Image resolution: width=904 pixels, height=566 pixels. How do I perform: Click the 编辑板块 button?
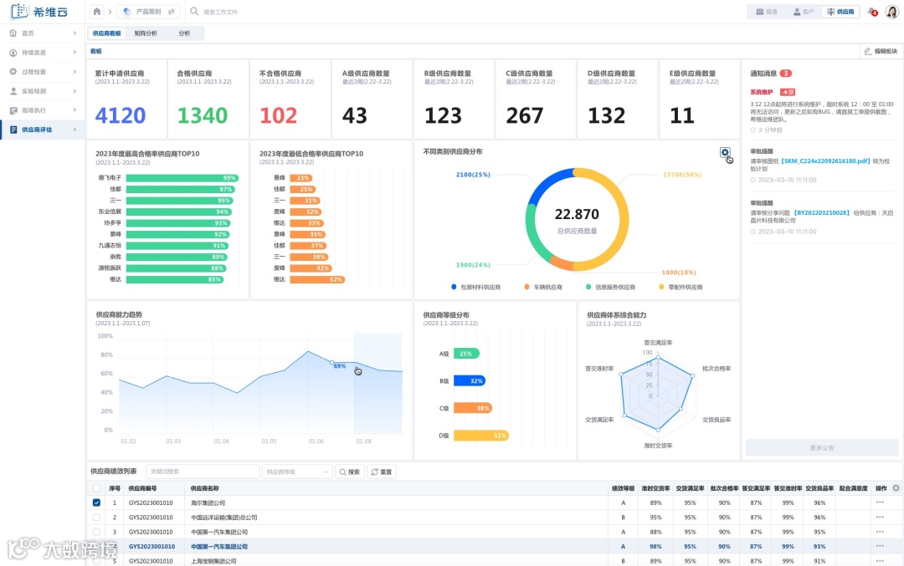881,51
